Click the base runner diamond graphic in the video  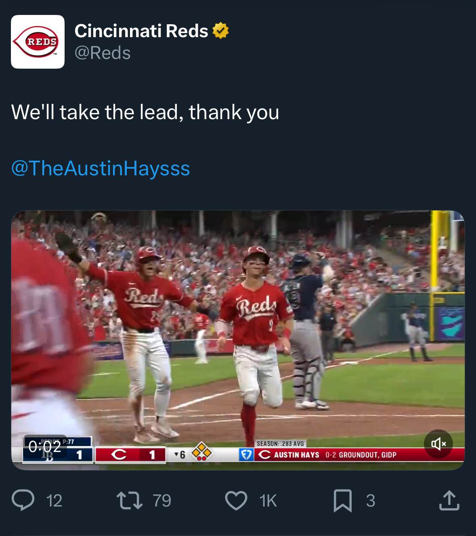tap(201, 452)
